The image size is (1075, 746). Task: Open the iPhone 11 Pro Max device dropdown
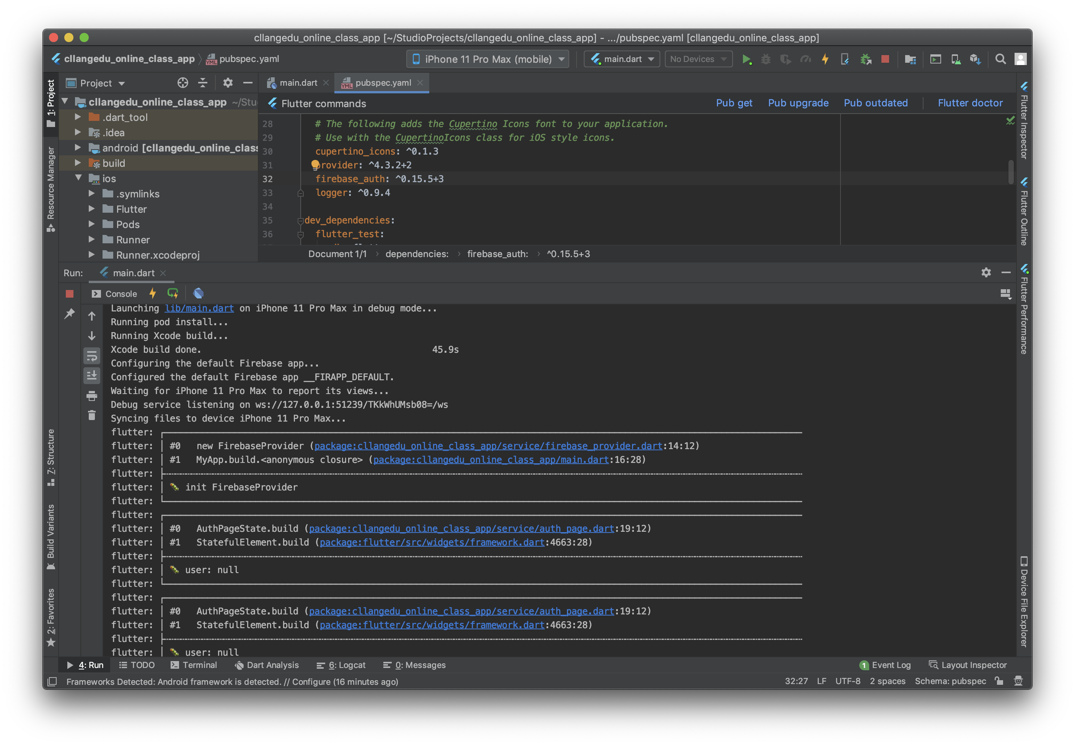tap(487, 59)
